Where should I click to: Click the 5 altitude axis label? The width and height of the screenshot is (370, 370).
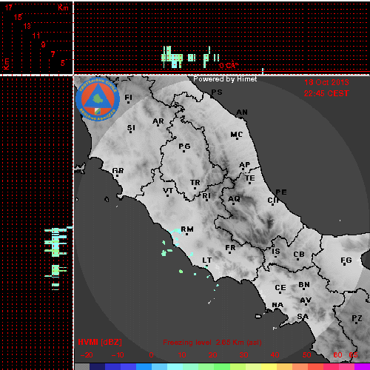click(62, 63)
